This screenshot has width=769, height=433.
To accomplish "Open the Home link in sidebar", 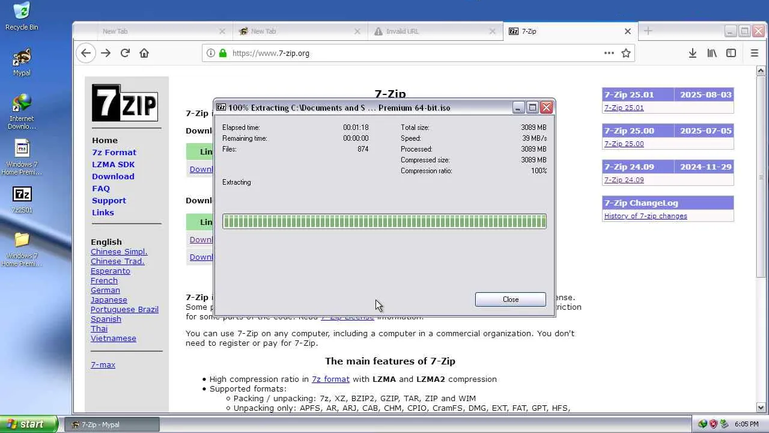I will [x=105, y=140].
